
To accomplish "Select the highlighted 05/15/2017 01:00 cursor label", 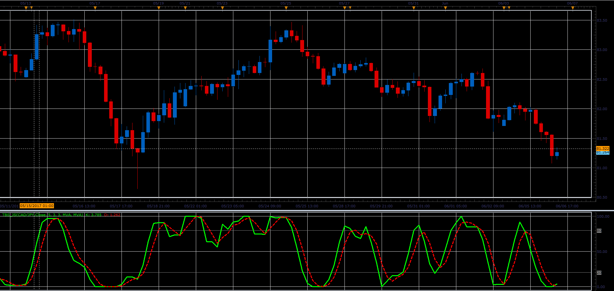I will click(37, 206).
